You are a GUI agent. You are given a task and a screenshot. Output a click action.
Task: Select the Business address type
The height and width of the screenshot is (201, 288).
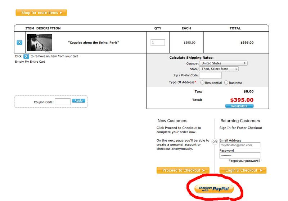pos(226,82)
